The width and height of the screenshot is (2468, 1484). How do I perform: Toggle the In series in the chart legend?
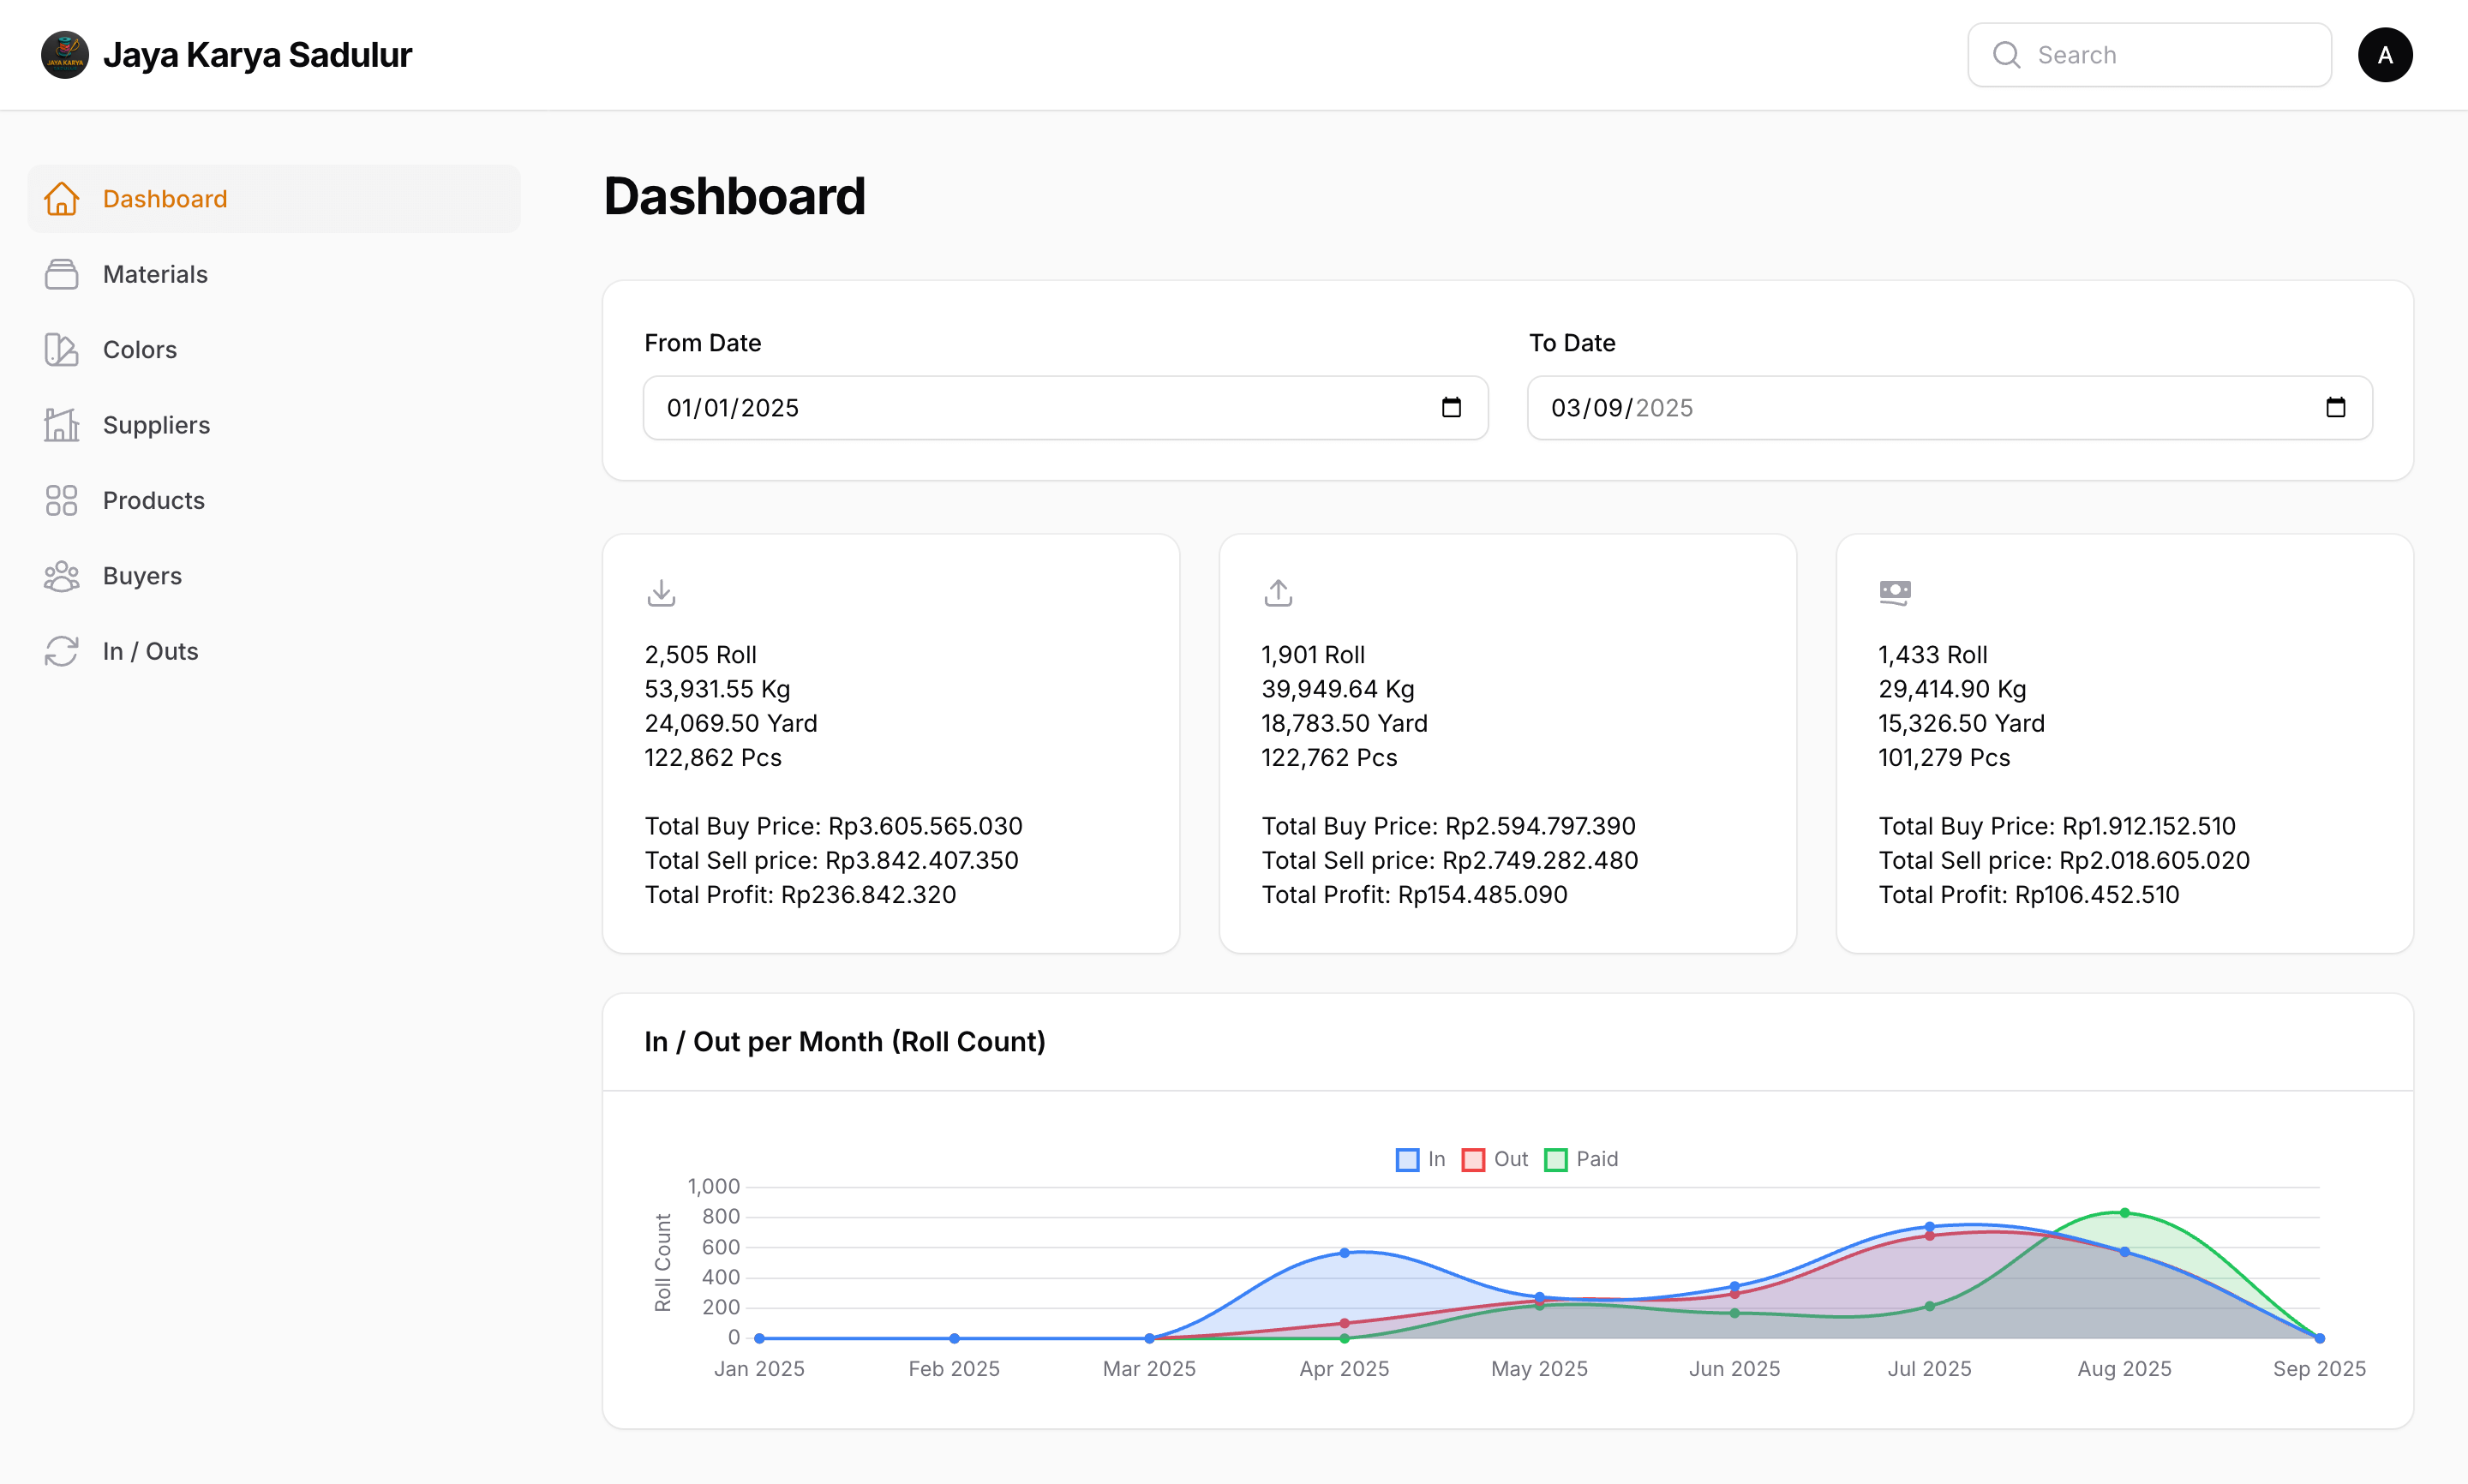tap(1419, 1159)
